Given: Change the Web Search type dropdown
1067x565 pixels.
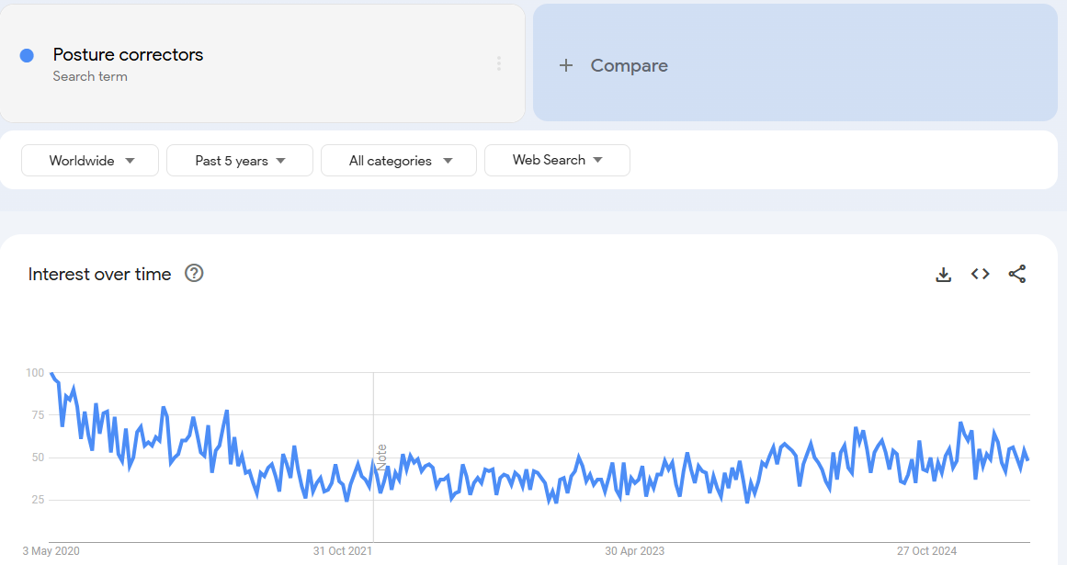Looking at the screenshot, I should pos(557,160).
